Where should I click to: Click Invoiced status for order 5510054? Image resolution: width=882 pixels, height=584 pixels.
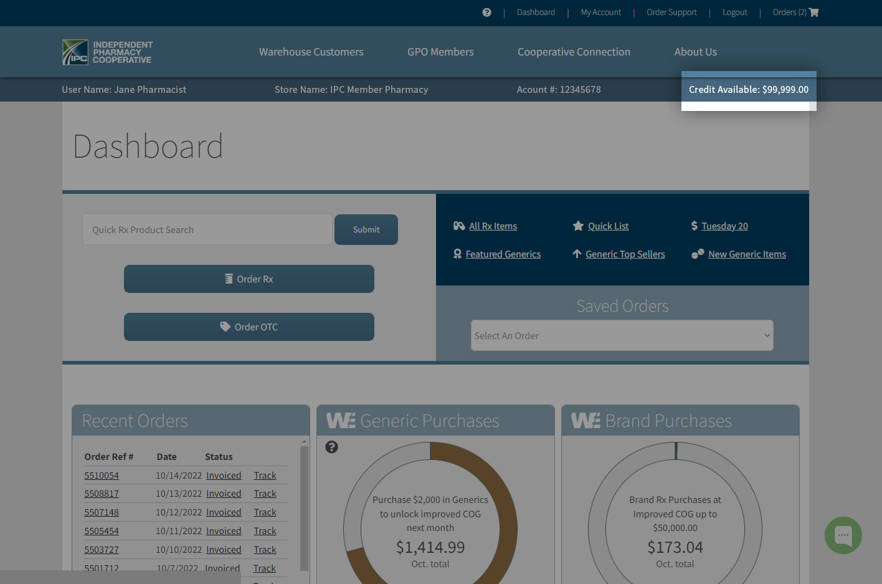[x=224, y=476]
